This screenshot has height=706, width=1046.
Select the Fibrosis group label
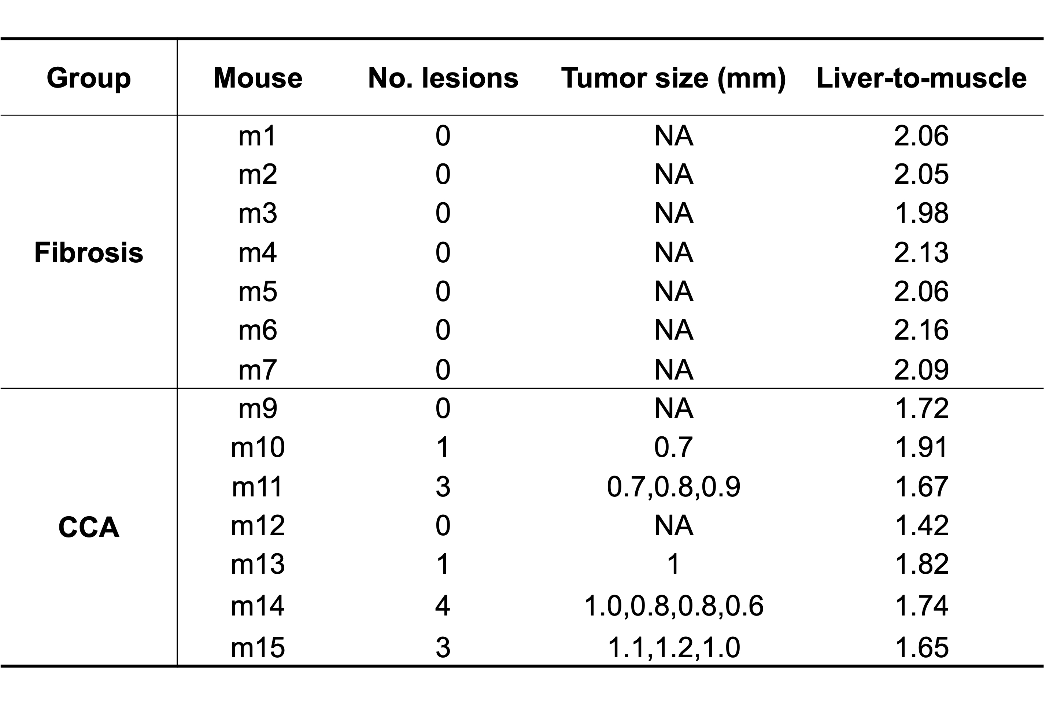coord(89,252)
